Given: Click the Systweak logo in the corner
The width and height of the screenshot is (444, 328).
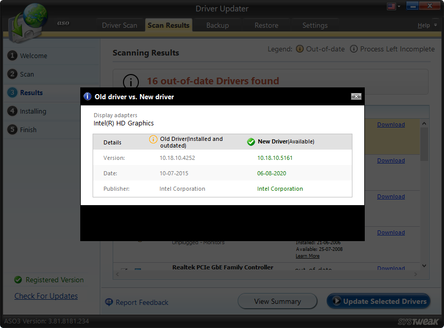Looking at the screenshot, I should [x=419, y=321].
